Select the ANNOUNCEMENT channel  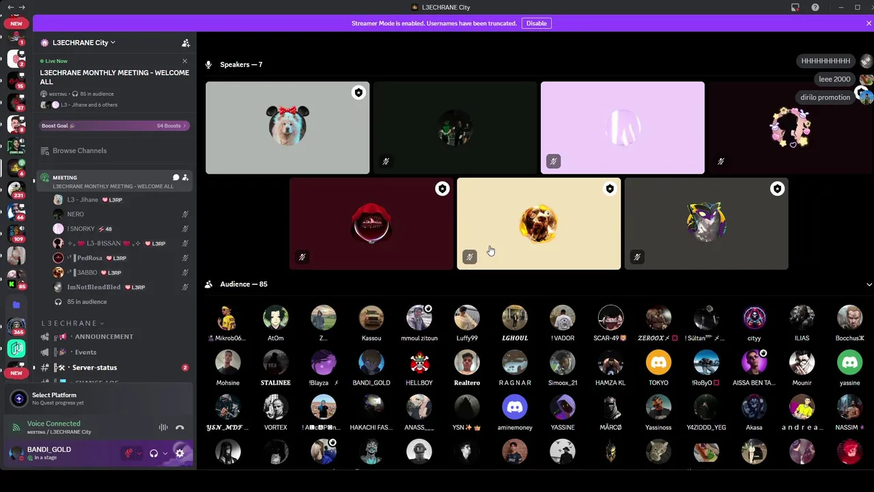coord(114,337)
